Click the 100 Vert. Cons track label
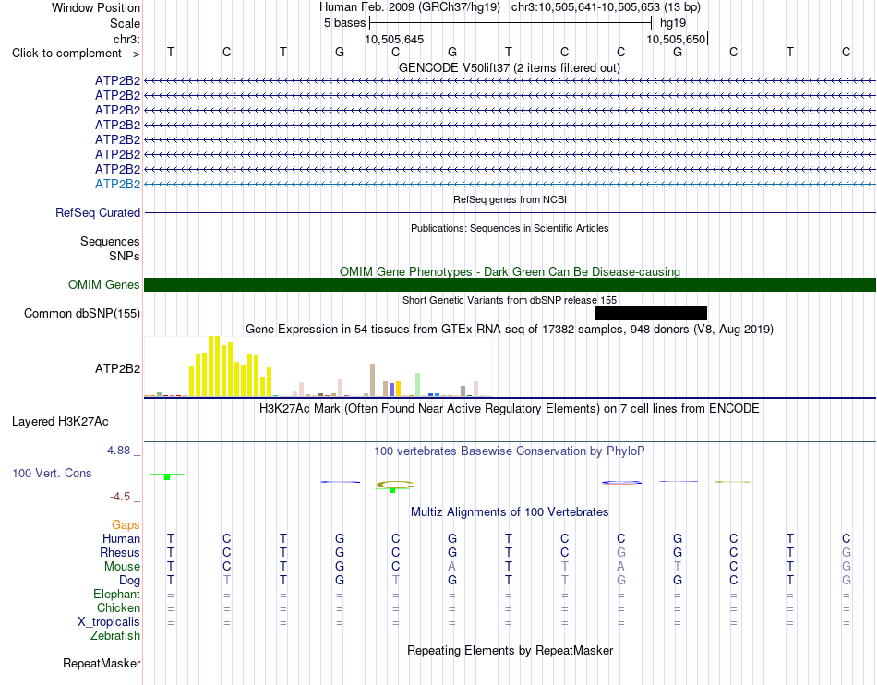The image size is (877, 685). 52,473
